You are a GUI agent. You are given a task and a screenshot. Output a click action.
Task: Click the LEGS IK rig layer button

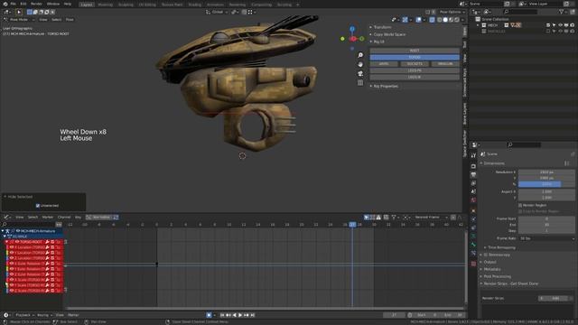415,77
